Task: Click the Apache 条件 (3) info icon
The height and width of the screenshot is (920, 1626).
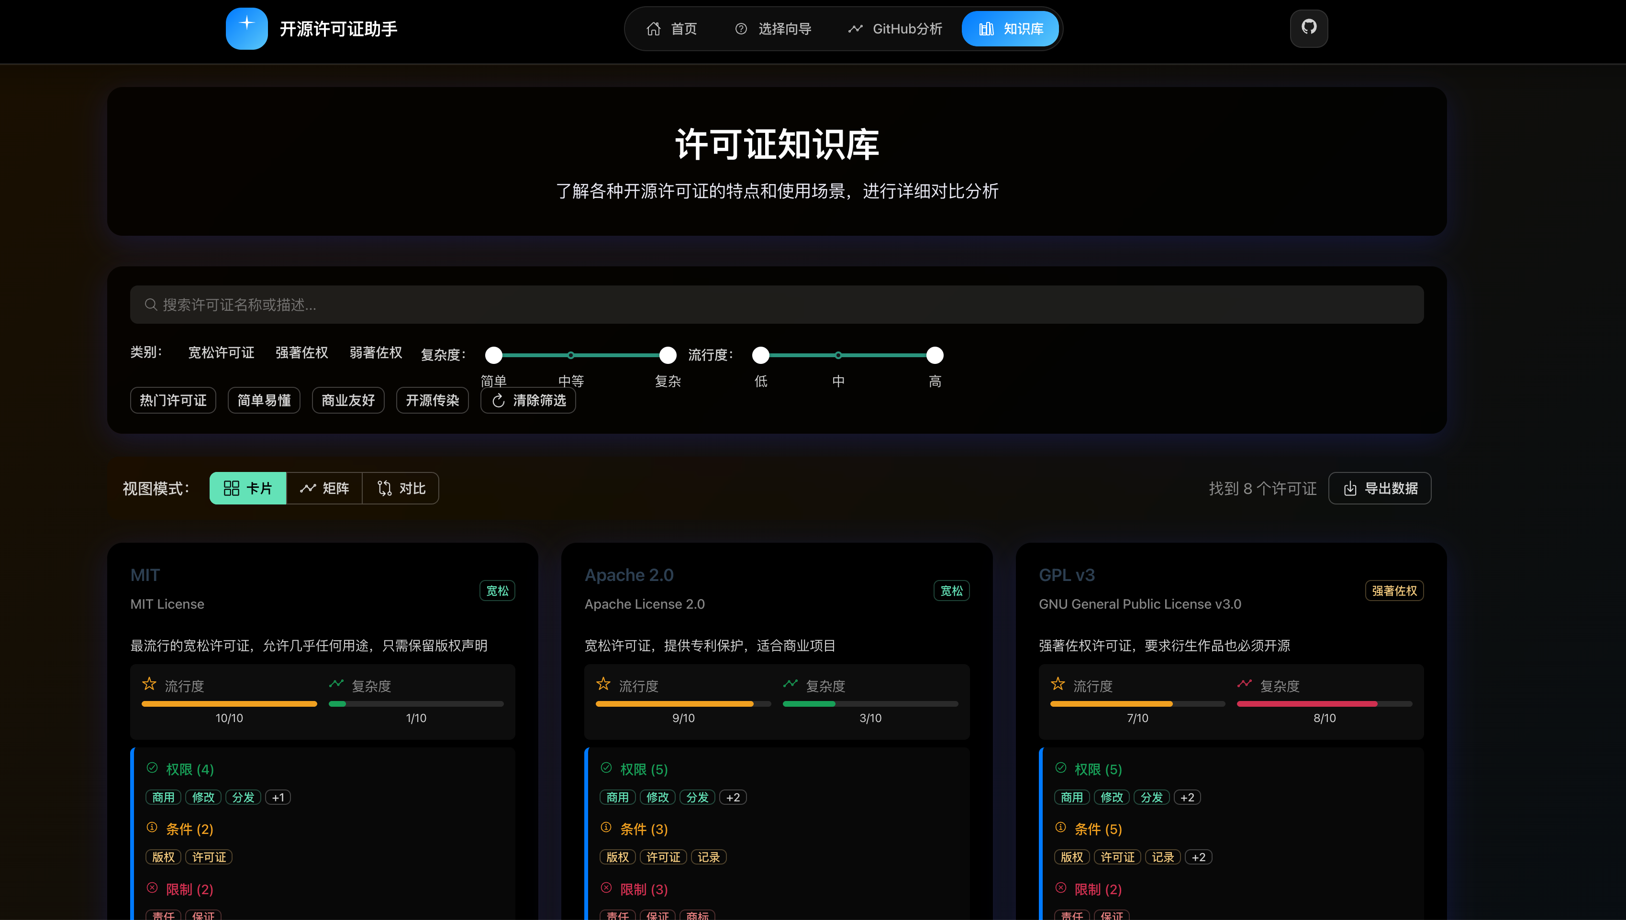Action: click(606, 827)
